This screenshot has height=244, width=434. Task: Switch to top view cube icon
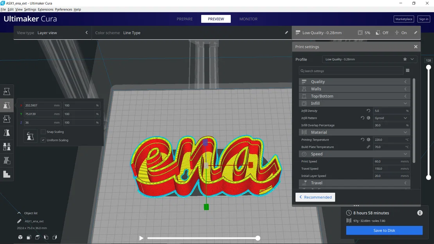38,237
